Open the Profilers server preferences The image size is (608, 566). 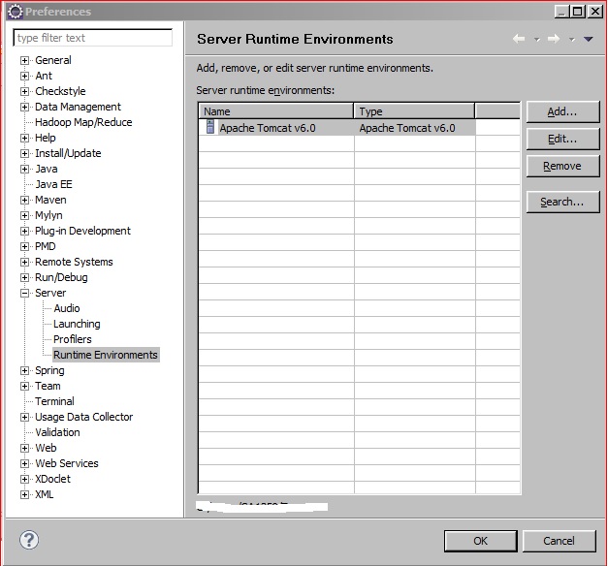coord(73,339)
